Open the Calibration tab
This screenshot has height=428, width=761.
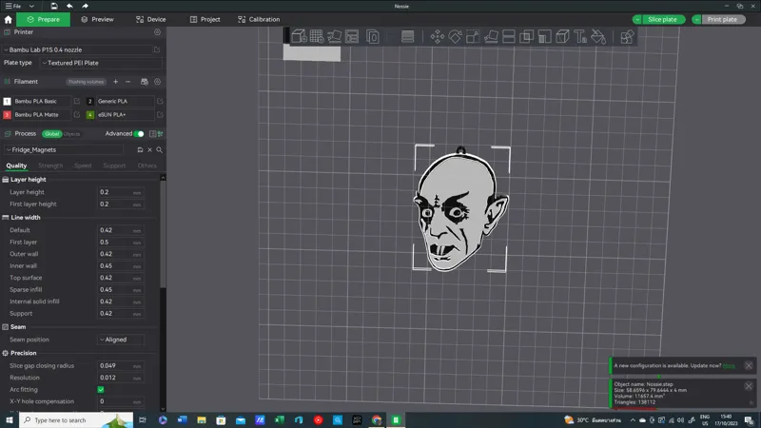click(259, 19)
